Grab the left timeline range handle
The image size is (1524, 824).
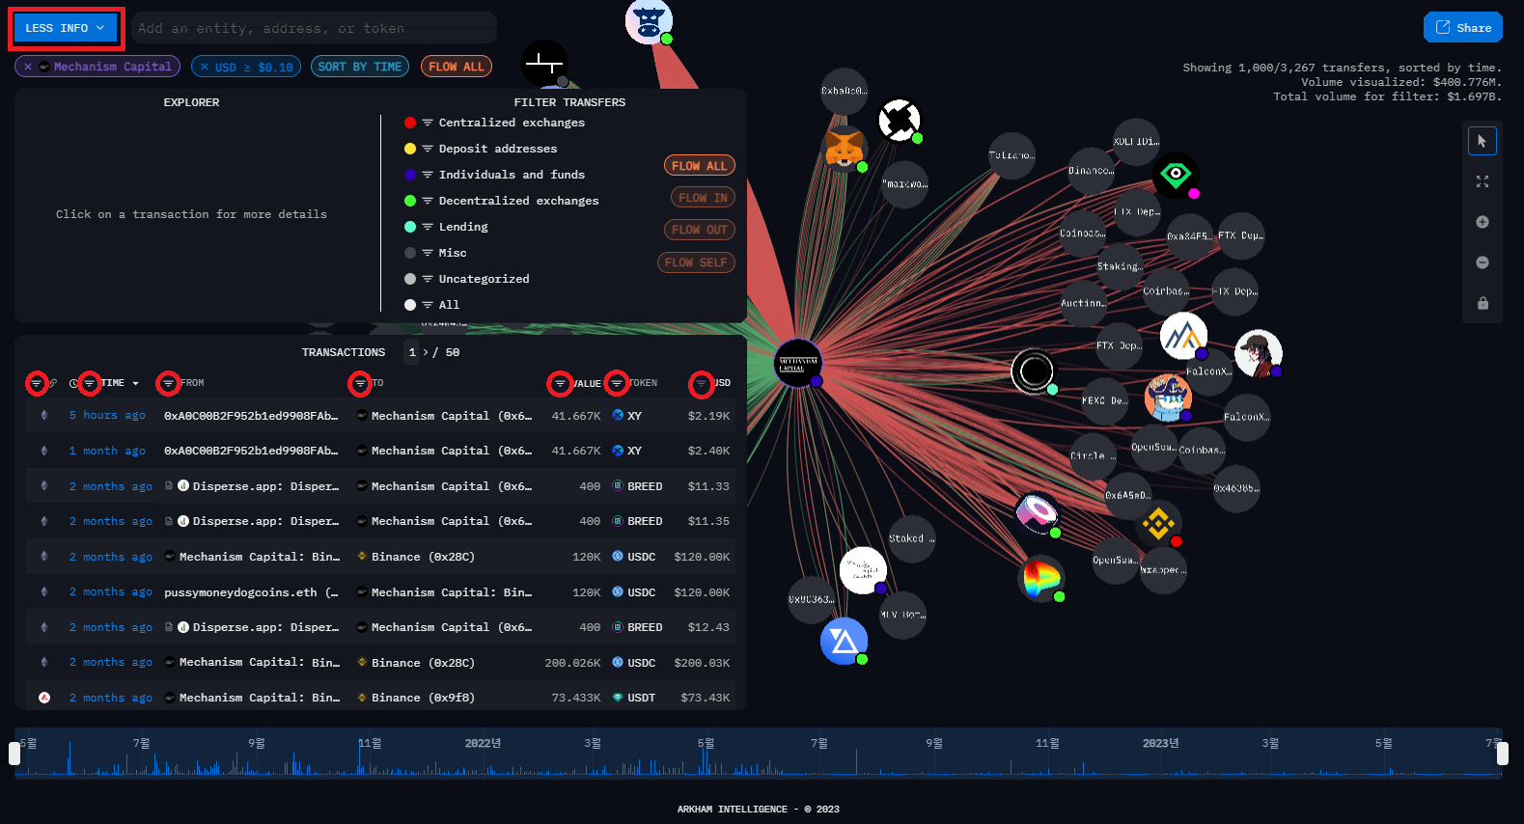click(14, 754)
